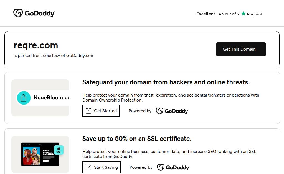
Task: Click the Save up to 50% SSL heading
Action: [x=137, y=139]
